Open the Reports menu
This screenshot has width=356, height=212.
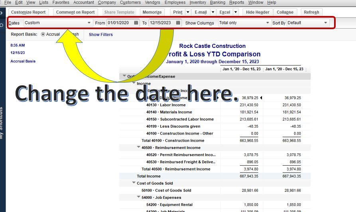[236, 2]
